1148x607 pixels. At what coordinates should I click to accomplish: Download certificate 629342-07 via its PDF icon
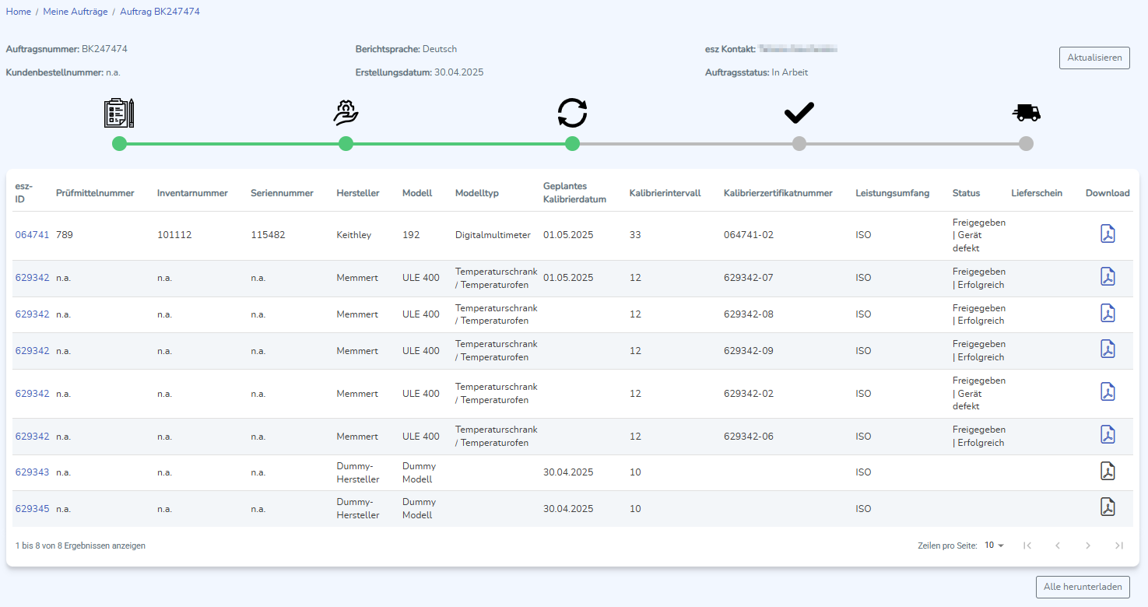pyautogui.click(x=1108, y=276)
